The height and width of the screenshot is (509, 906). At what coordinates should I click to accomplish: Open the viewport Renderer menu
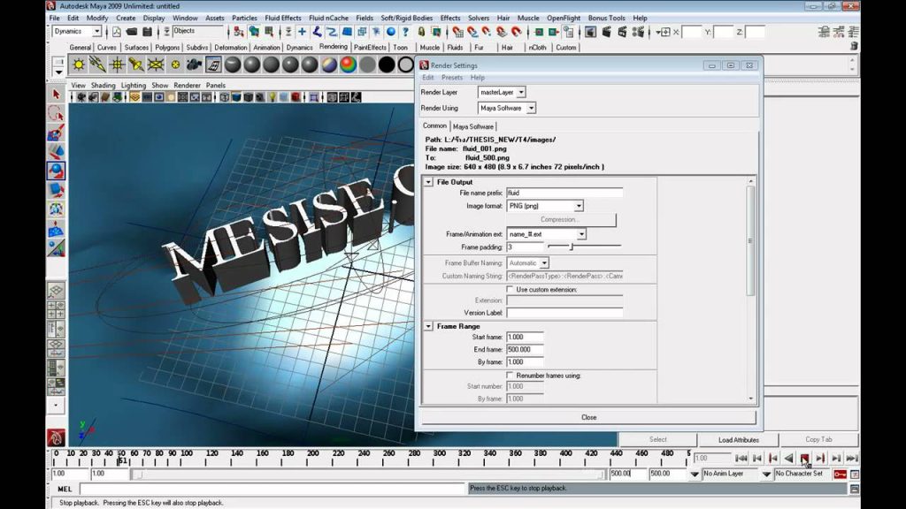(x=187, y=85)
